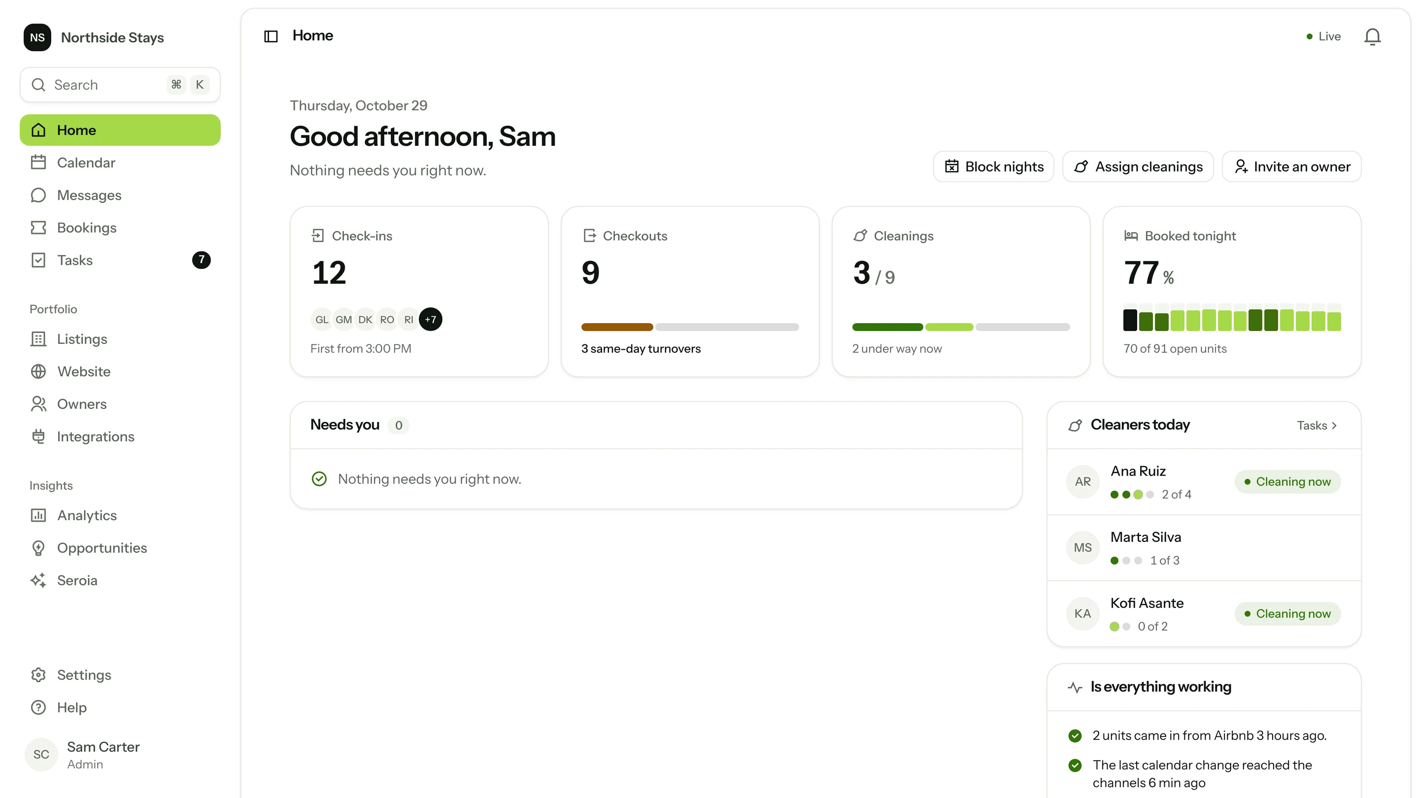The image size is (1419, 798).
Task: Click the Booked tonight occupancy bar chart
Action: [1232, 318]
